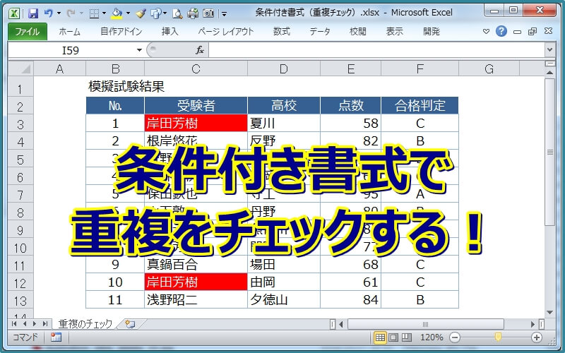The width and height of the screenshot is (565, 353).
Task: Click the Name Box showing I59
Action: point(71,50)
